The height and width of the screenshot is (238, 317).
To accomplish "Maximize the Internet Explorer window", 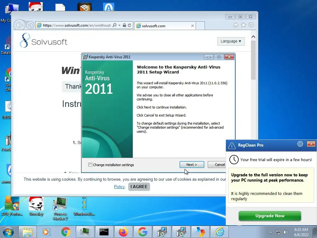I will point(240,17).
